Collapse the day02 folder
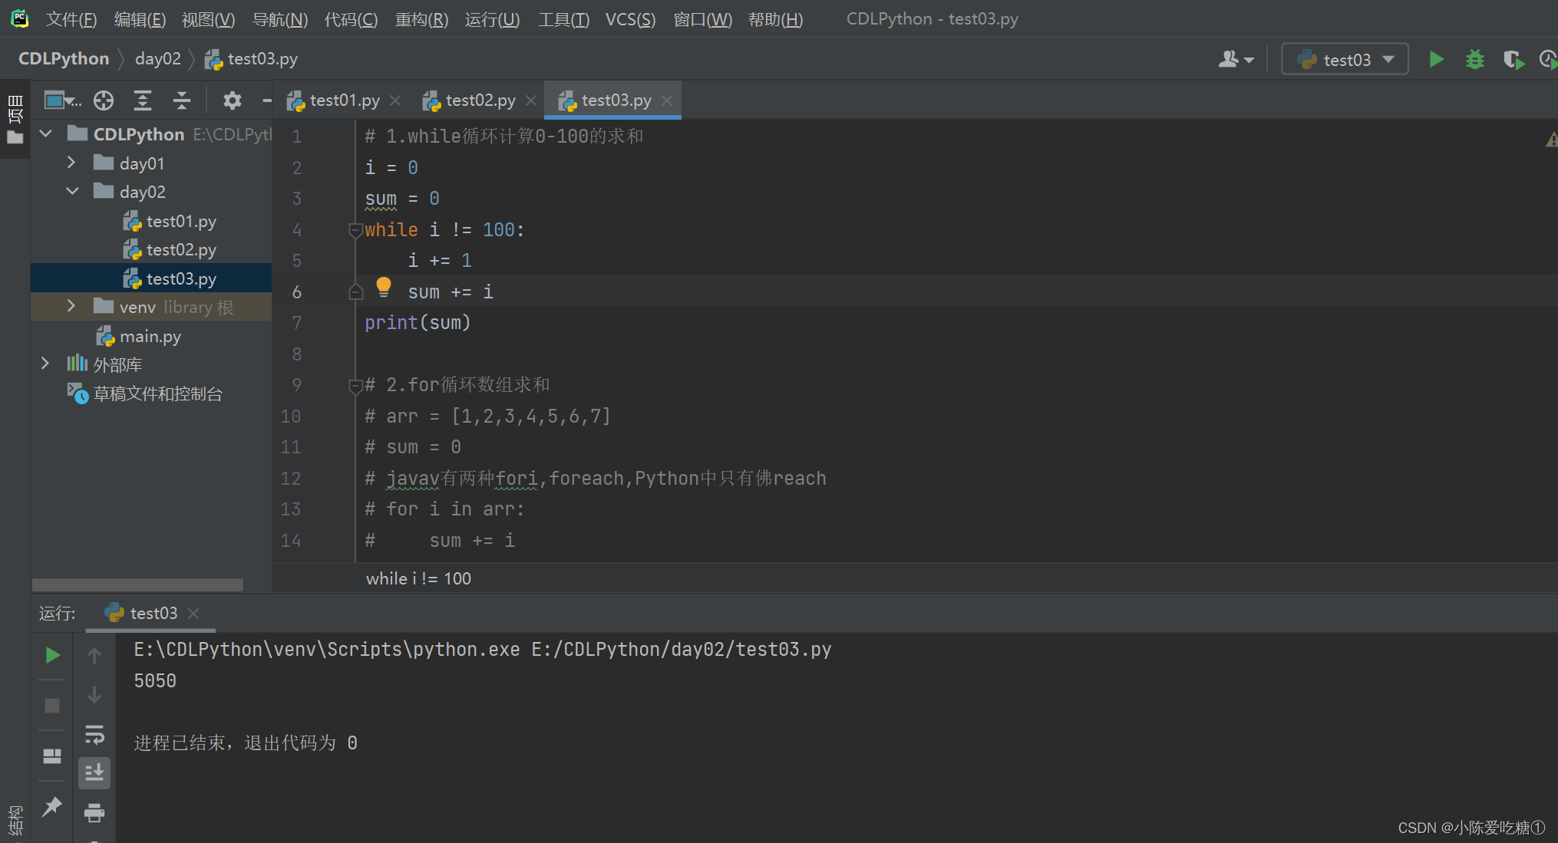The image size is (1558, 843). (x=71, y=191)
